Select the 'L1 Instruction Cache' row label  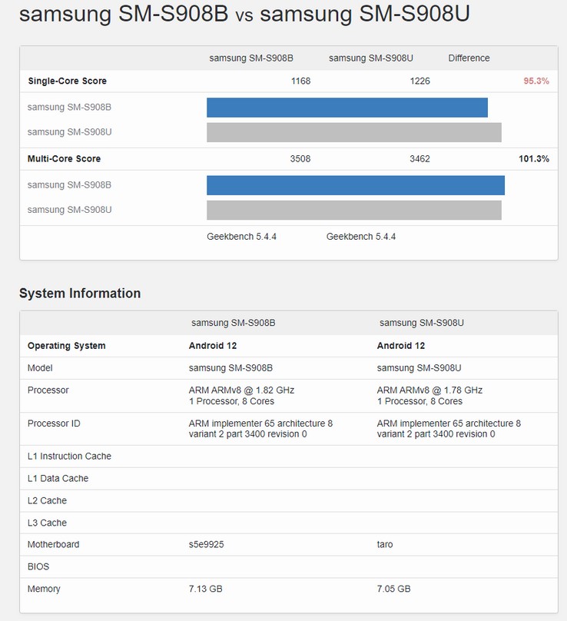tap(69, 457)
